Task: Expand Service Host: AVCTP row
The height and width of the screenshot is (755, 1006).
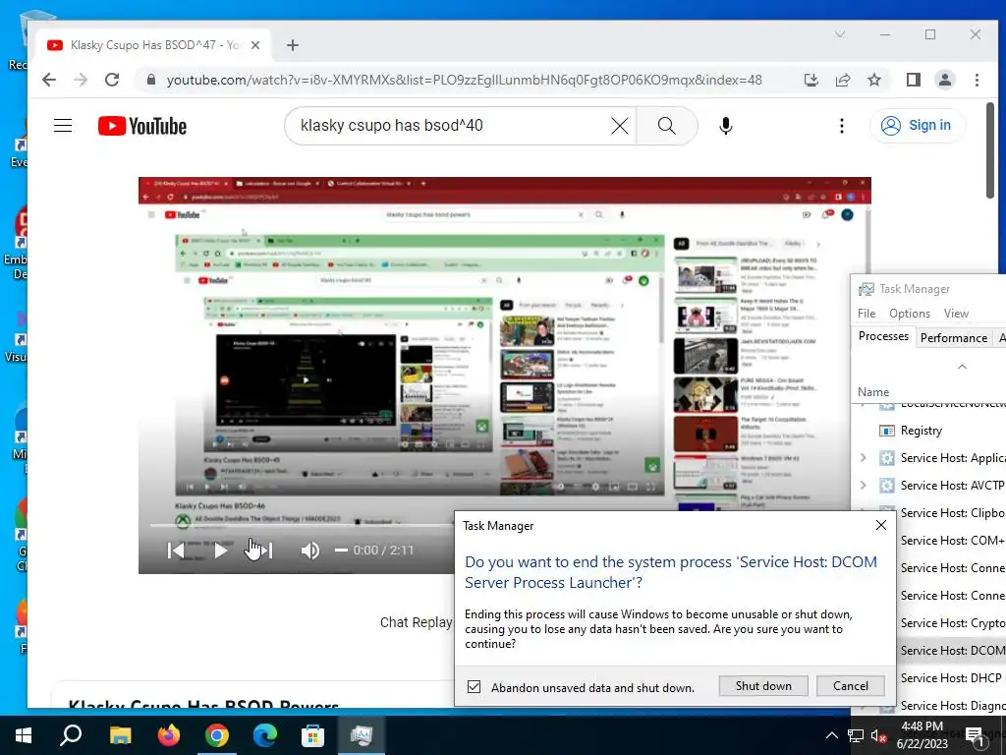Action: (x=863, y=486)
